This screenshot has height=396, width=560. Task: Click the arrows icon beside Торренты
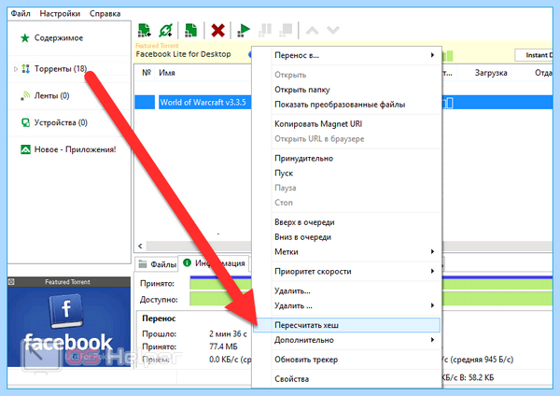(25, 68)
